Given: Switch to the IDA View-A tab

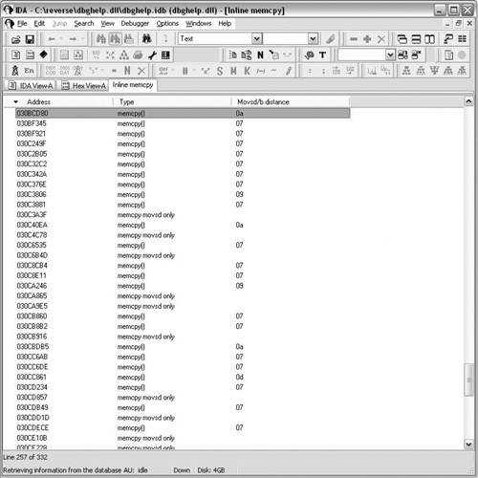Looking at the screenshot, I should (x=31, y=86).
